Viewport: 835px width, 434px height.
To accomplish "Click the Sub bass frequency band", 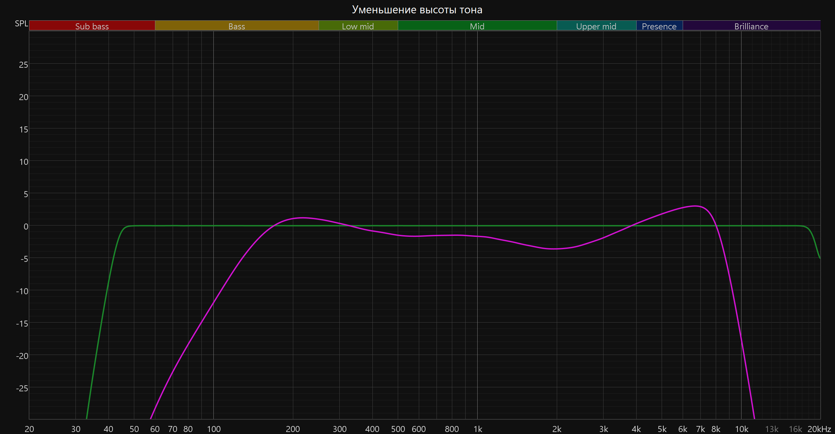I will pyautogui.click(x=92, y=26).
